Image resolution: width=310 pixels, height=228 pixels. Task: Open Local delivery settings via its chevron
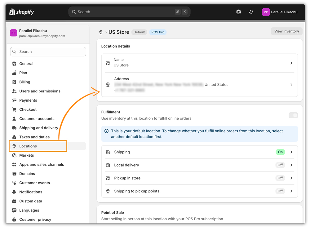pyautogui.click(x=291, y=165)
